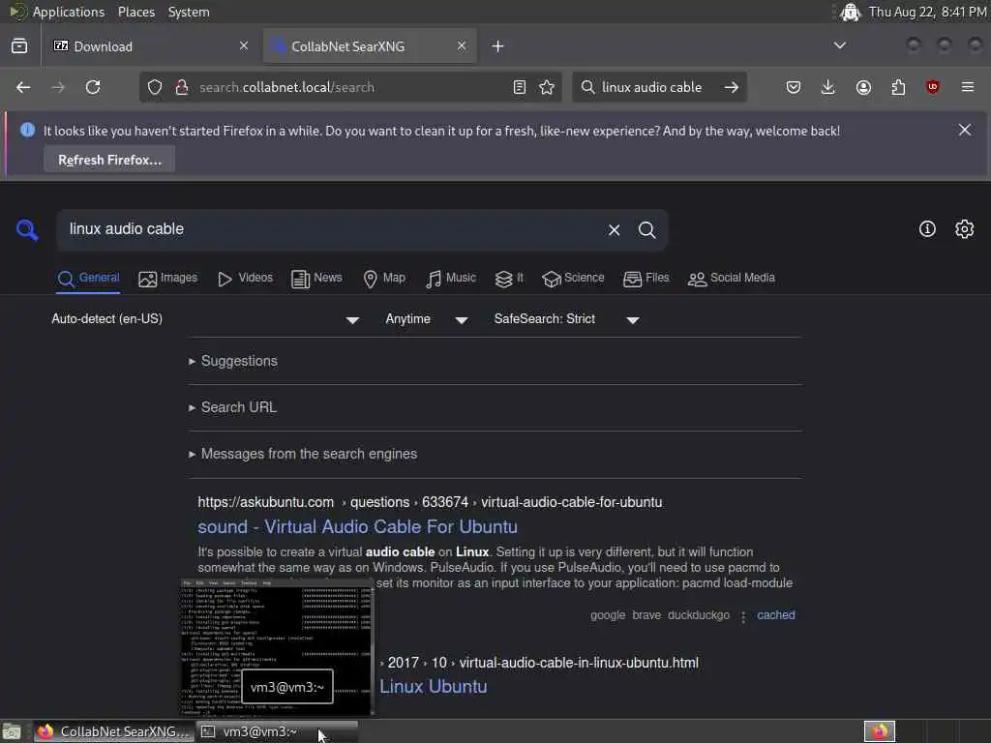991x743 pixels.
Task: Open SearXNG preferences gear icon
Action: click(965, 228)
